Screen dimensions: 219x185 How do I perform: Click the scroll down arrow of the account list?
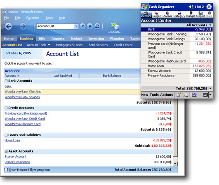[x=175, y=164]
